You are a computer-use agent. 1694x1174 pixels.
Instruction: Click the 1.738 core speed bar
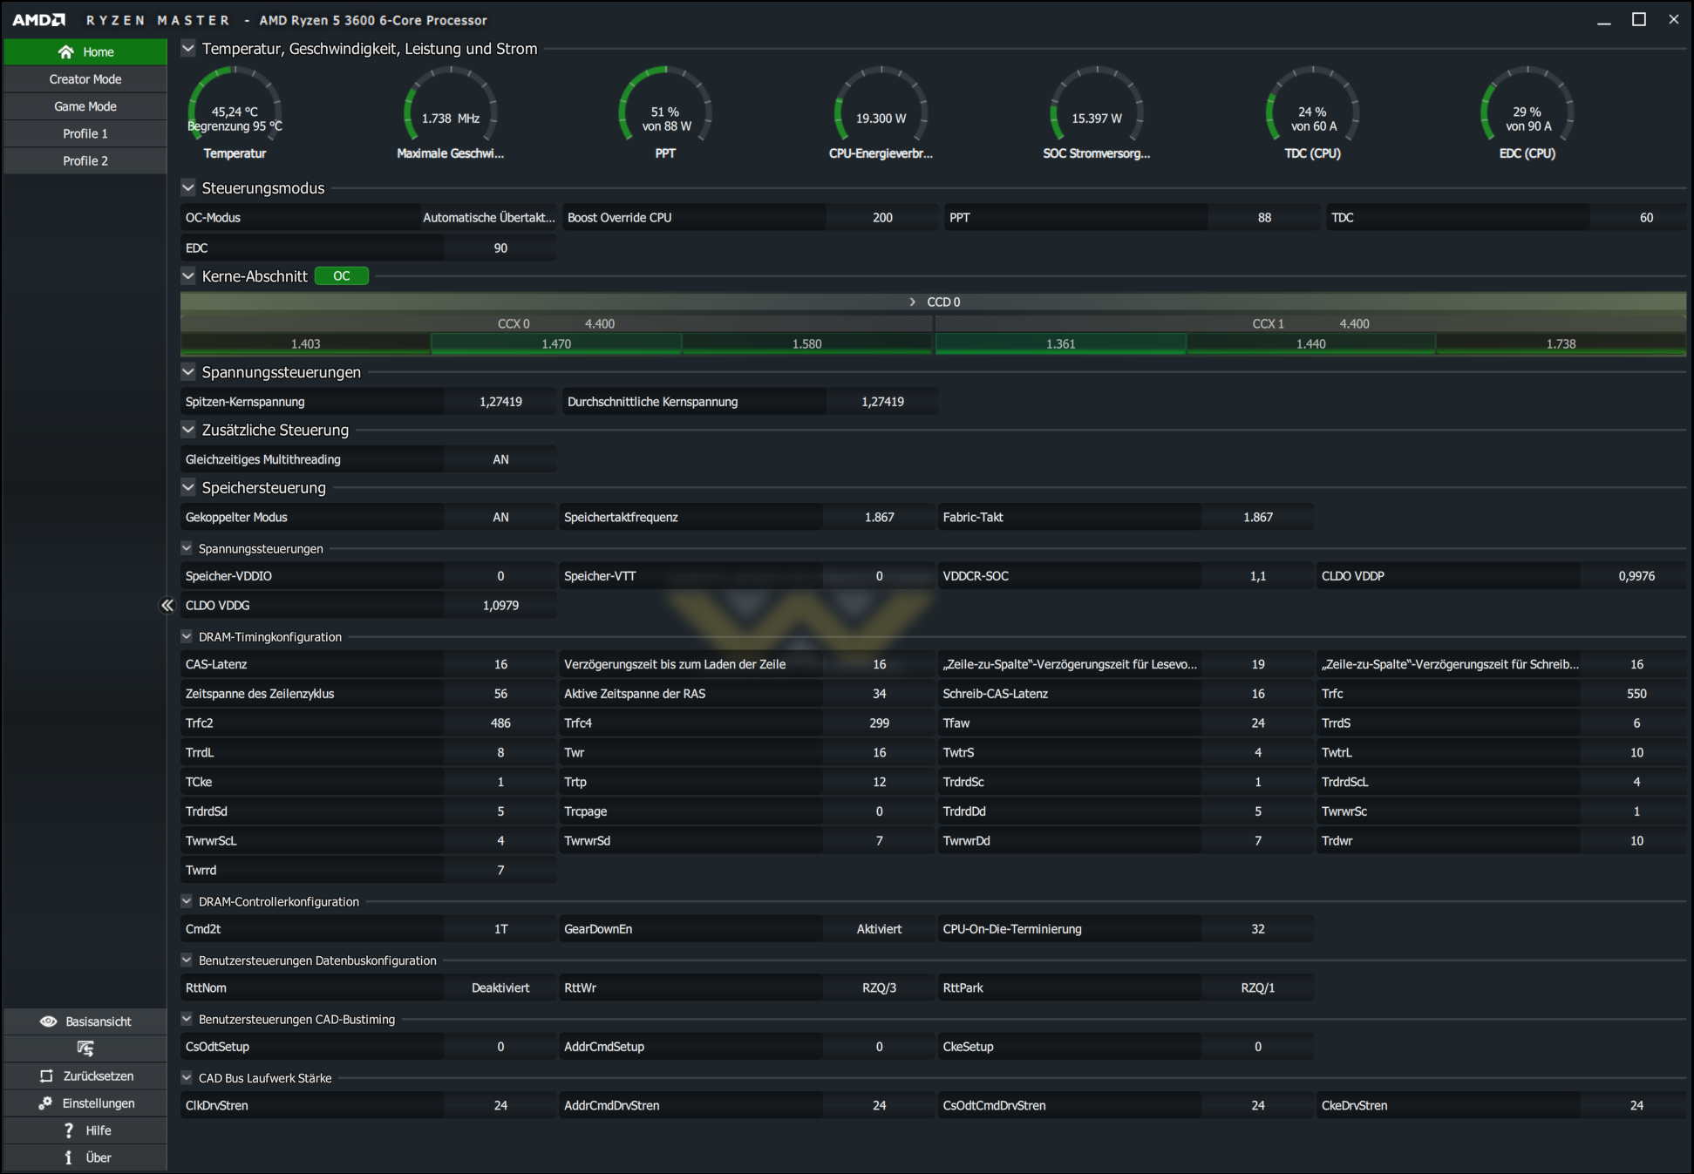(1560, 344)
